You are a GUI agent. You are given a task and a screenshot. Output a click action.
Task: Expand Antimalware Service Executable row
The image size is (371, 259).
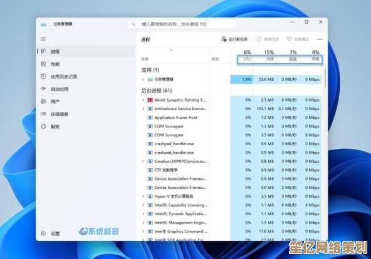(143, 109)
